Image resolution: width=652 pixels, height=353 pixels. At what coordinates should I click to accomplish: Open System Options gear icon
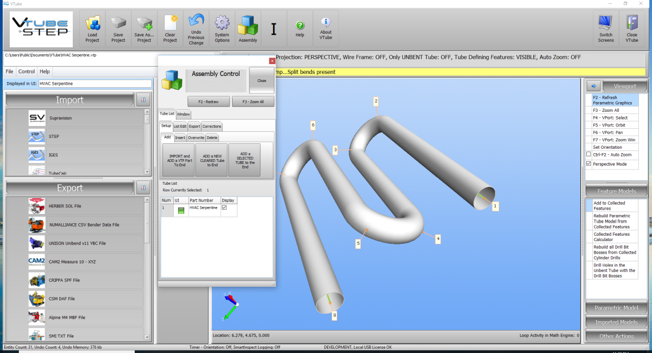click(x=222, y=24)
